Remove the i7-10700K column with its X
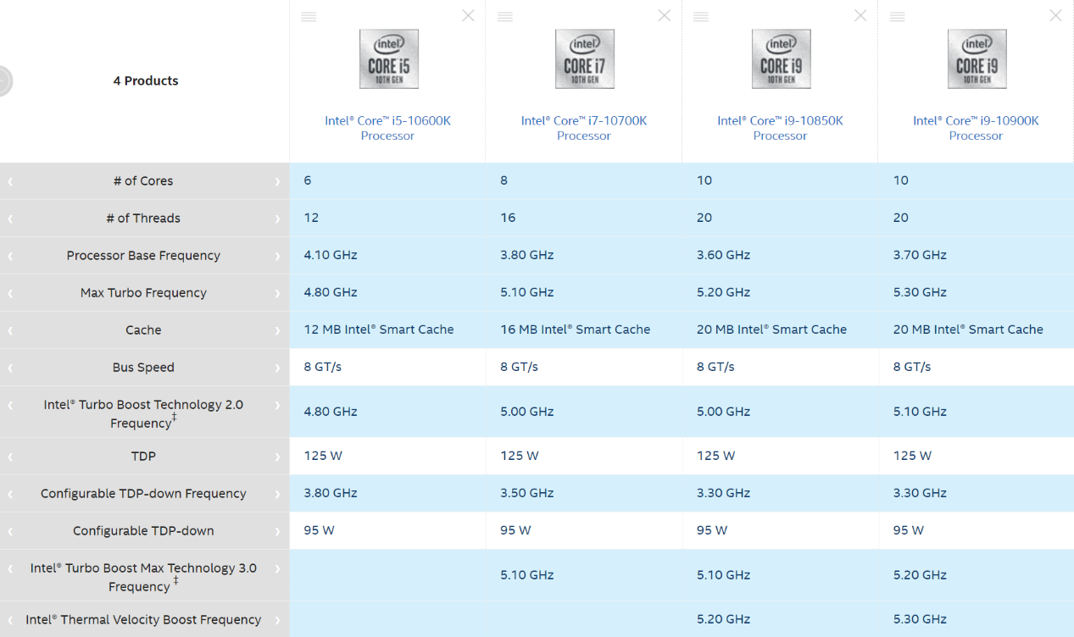1074x637 pixels. [665, 15]
